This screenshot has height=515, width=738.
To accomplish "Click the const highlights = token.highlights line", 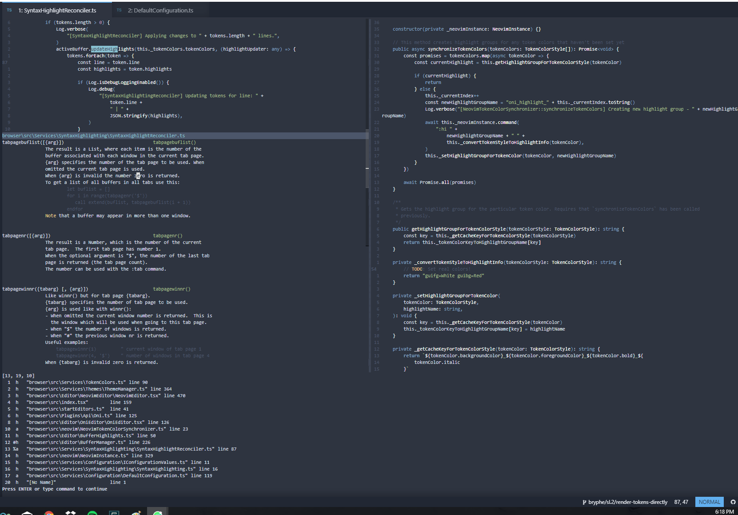I will [124, 69].
